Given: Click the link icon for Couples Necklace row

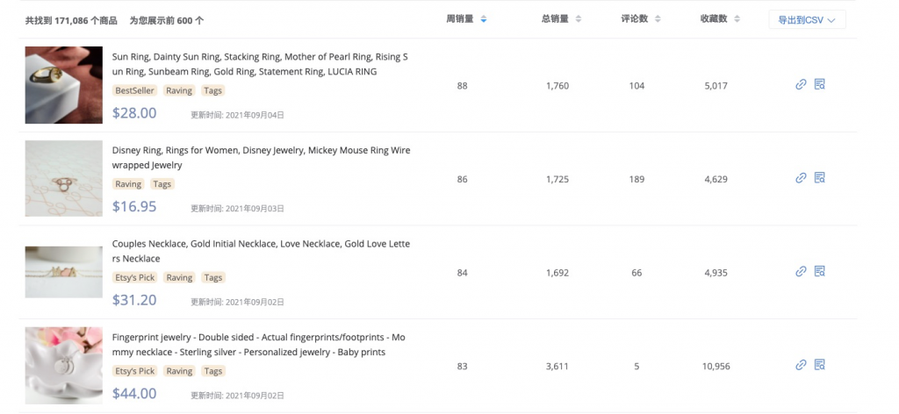Looking at the screenshot, I should click(x=801, y=272).
